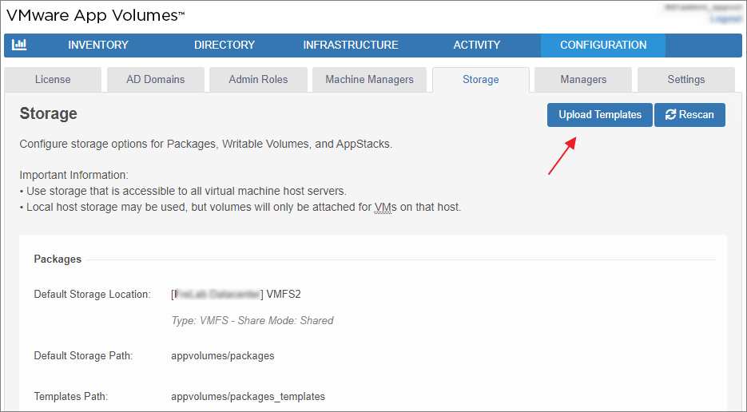Open the AD Domains tab
The image size is (747, 412).
tap(156, 80)
